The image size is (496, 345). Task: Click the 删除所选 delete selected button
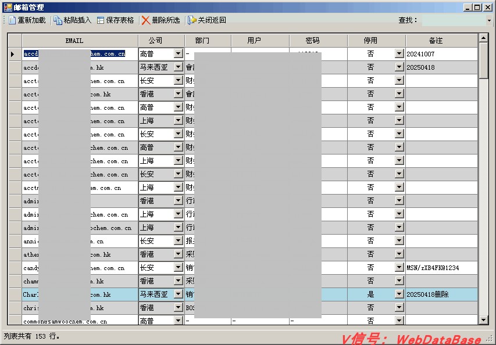[x=160, y=20]
